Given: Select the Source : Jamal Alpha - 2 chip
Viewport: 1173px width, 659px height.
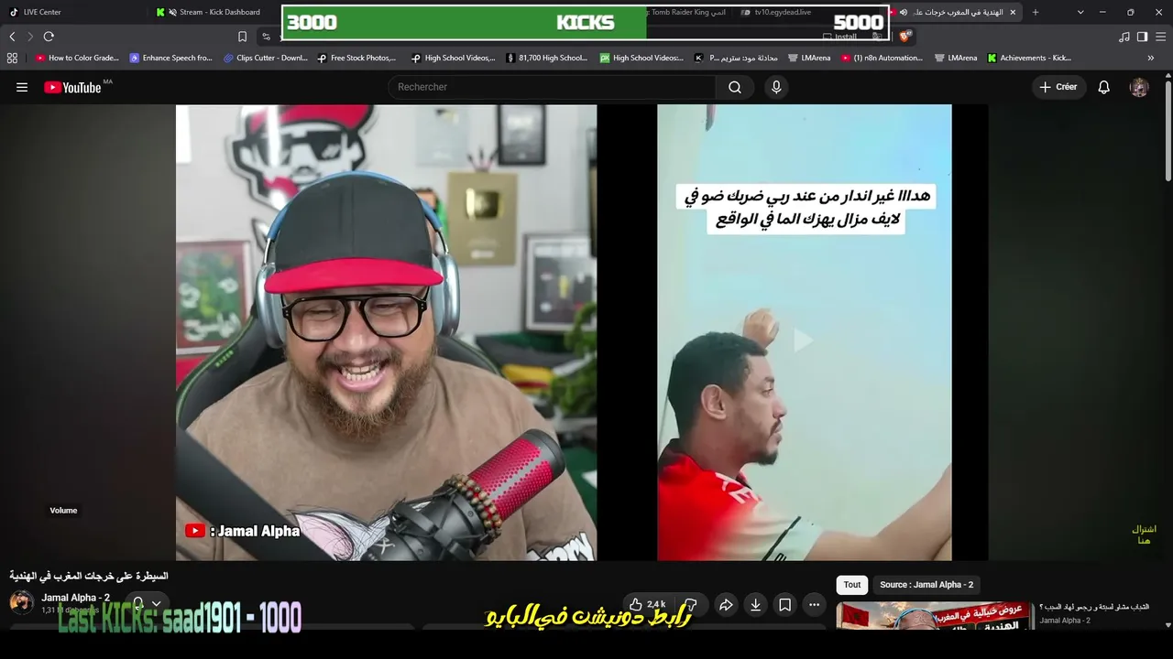Looking at the screenshot, I should point(926,585).
